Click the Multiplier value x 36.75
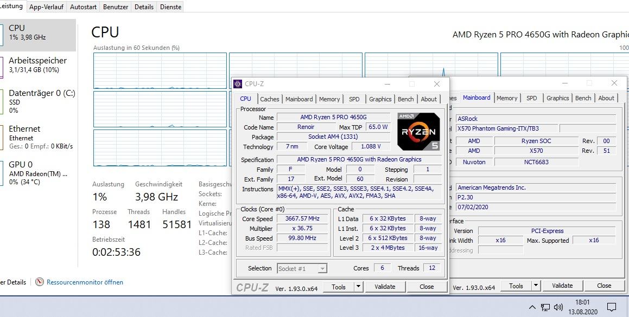Image resolution: width=629 pixels, height=317 pixels. [302, 229]
